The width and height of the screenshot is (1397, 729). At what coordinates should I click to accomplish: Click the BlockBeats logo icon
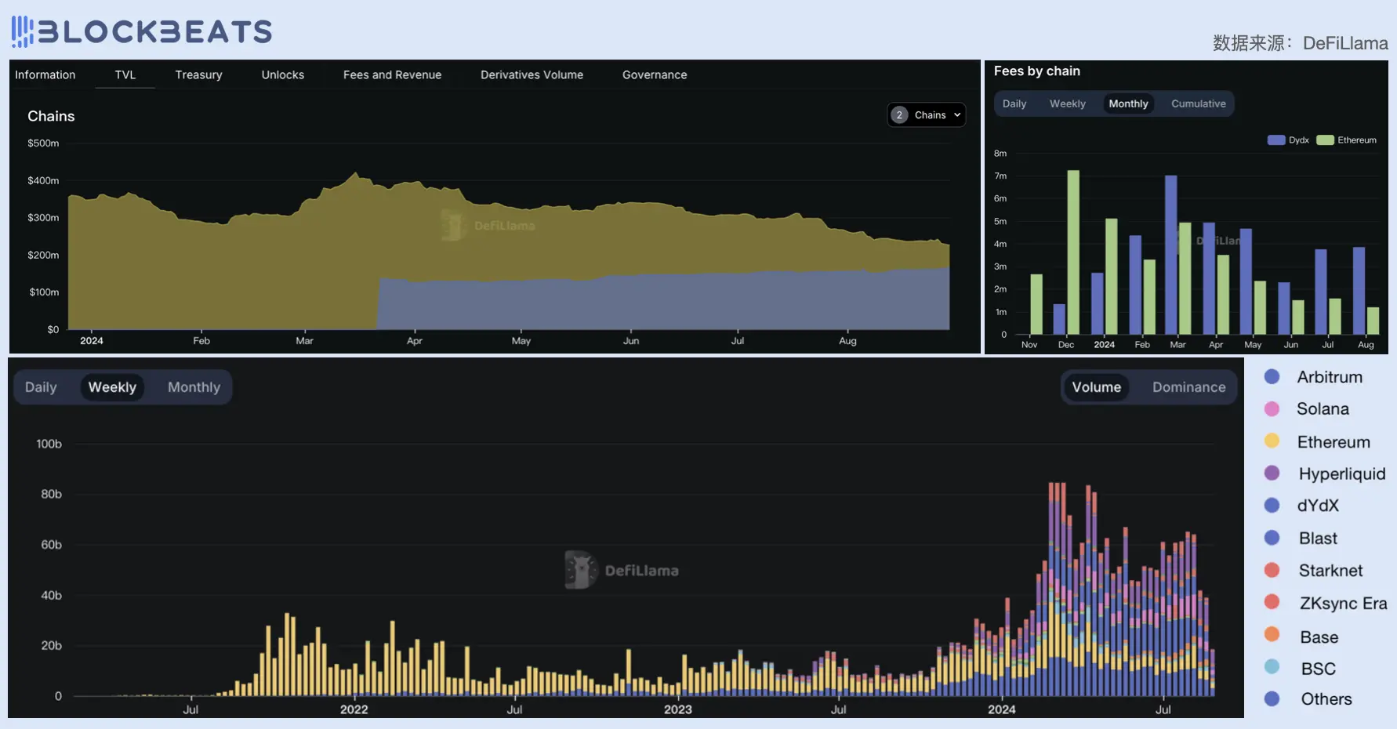pos(23,31)
